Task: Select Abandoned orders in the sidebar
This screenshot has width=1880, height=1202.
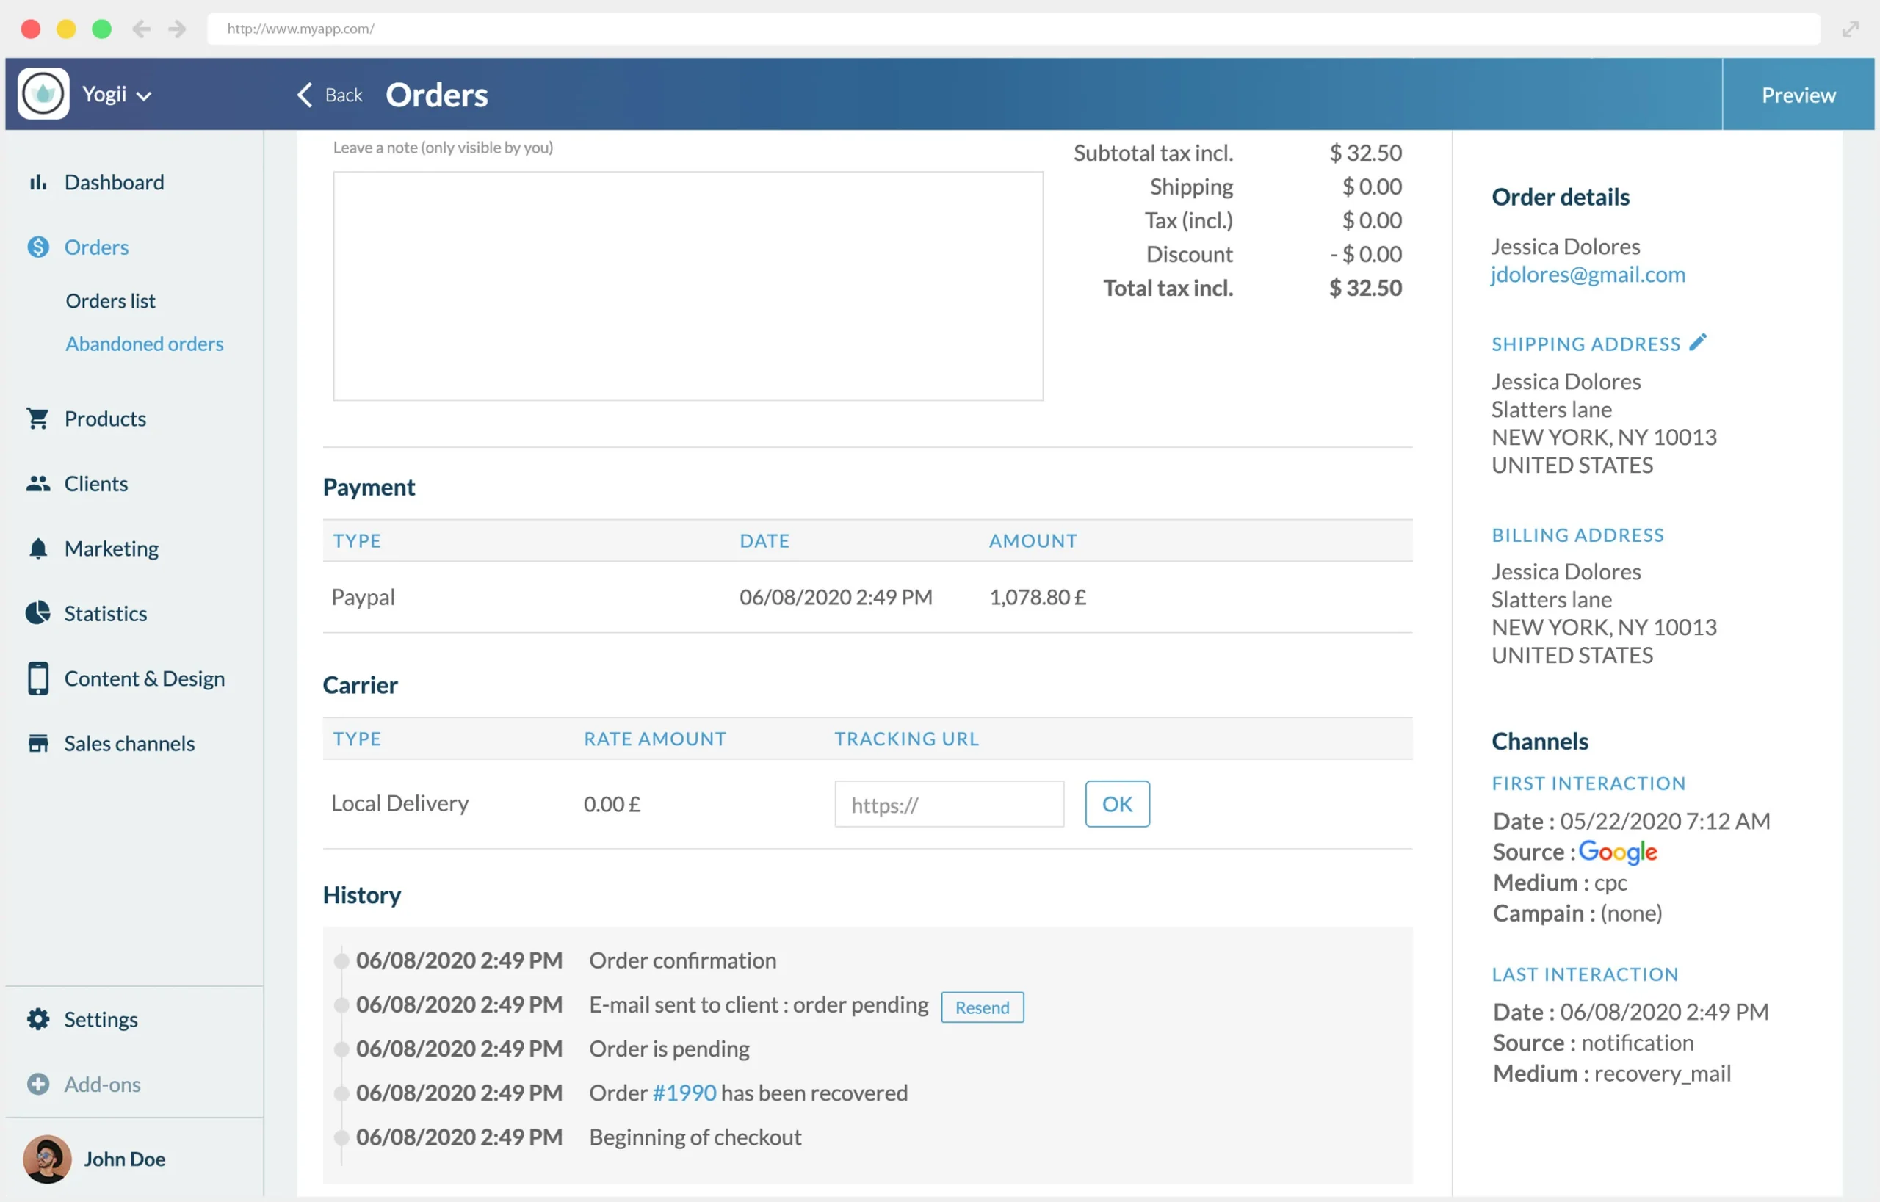Action: pos(145,344)
